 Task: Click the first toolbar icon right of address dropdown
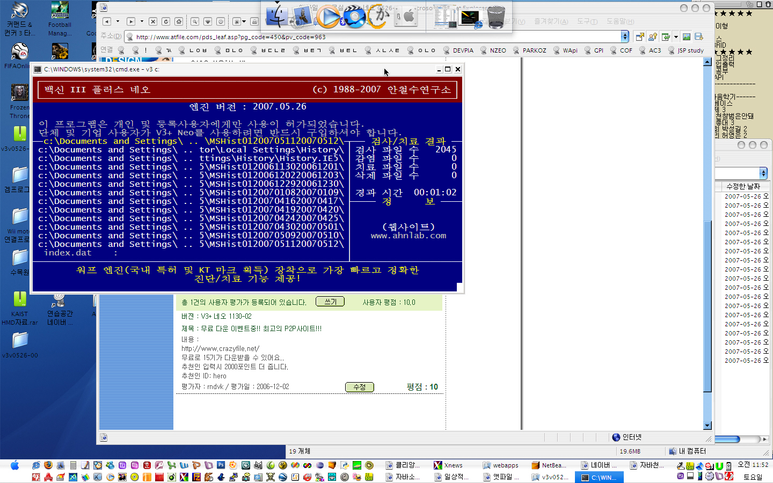[x=639, y=37]
